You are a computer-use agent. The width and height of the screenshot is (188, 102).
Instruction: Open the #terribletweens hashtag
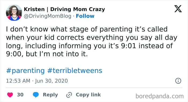[75, 71]
